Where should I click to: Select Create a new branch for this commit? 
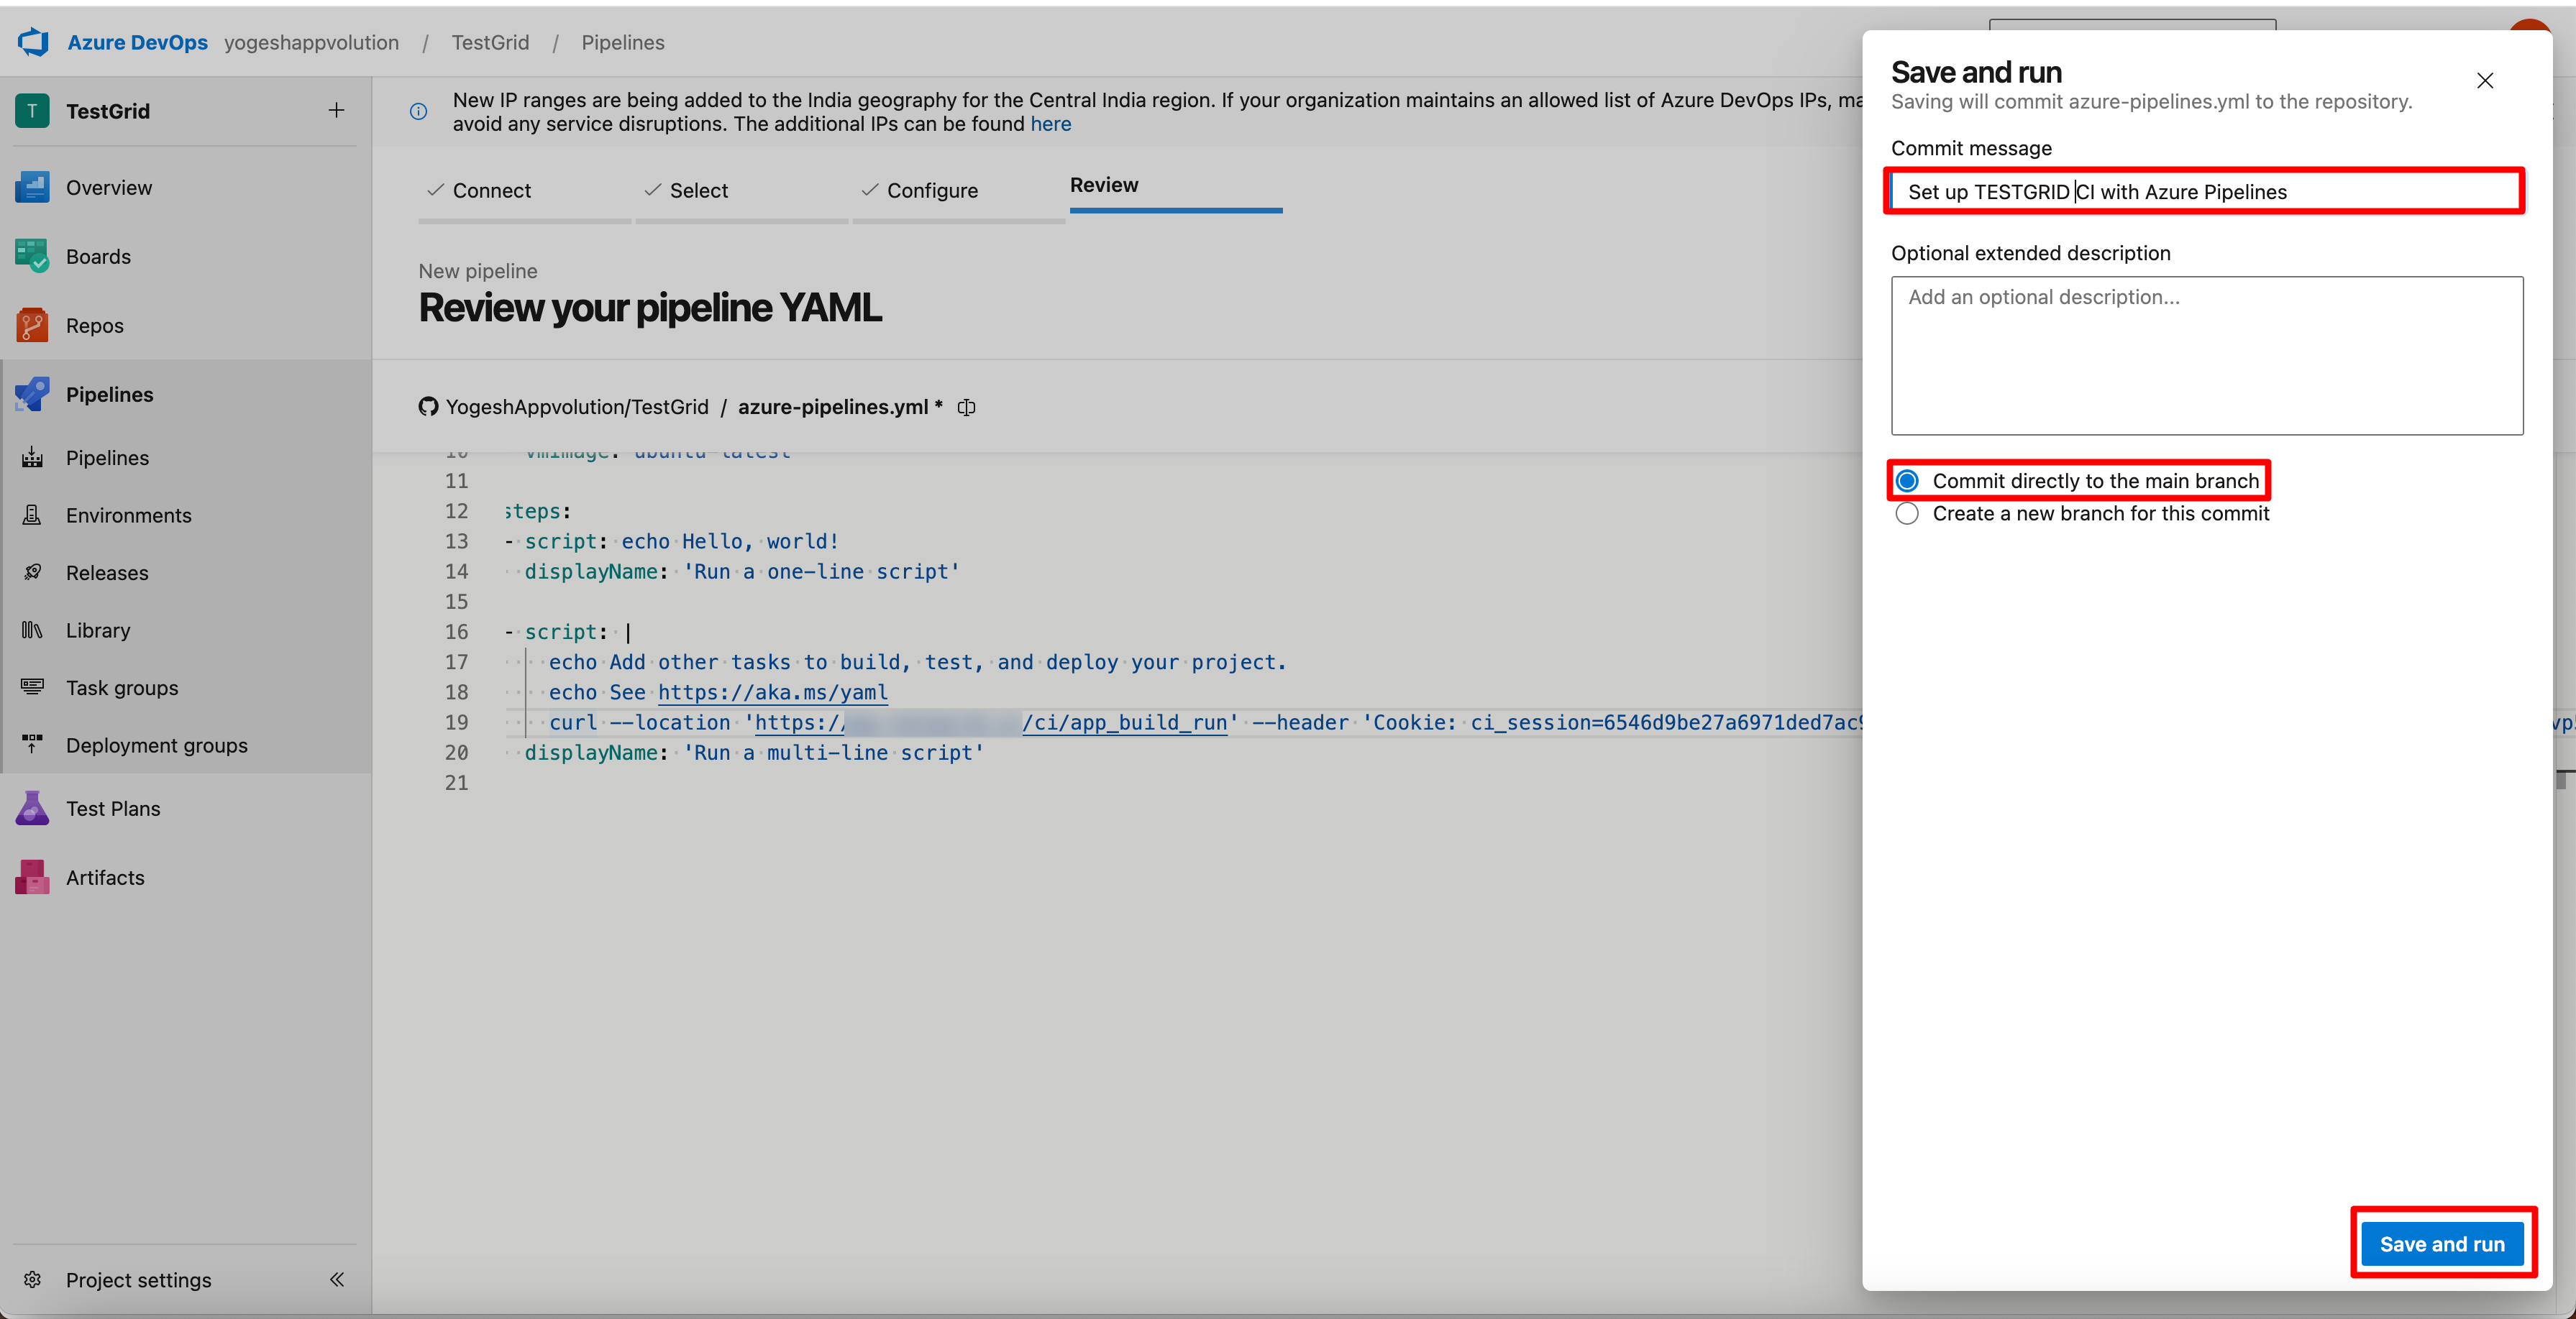point(1907,514)
